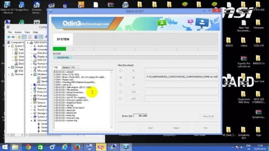This screenshot has height=151, width=269.
Task: Open the Octoplus Samsung desktop shortcut
Action: (36, 7)
